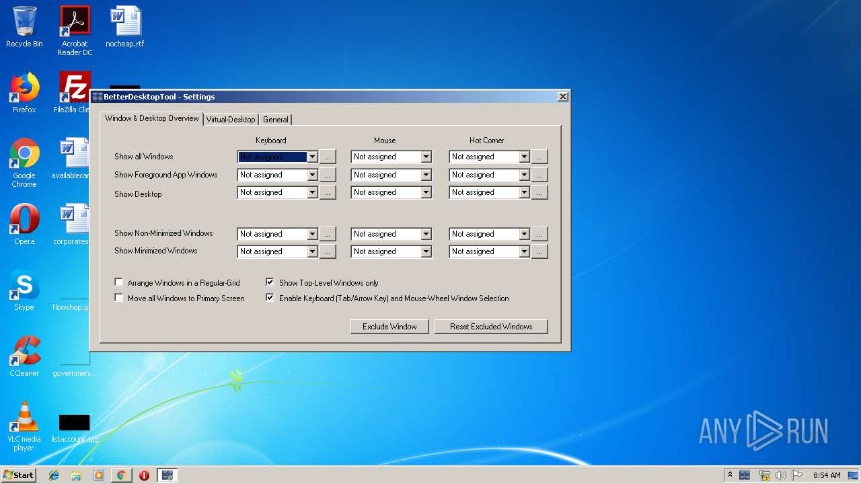
Task: Enable Move all Windows to Primary Screen
Action: click(x=119, y=298)
